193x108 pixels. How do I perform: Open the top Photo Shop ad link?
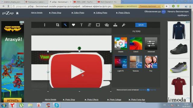click(55, 13)
